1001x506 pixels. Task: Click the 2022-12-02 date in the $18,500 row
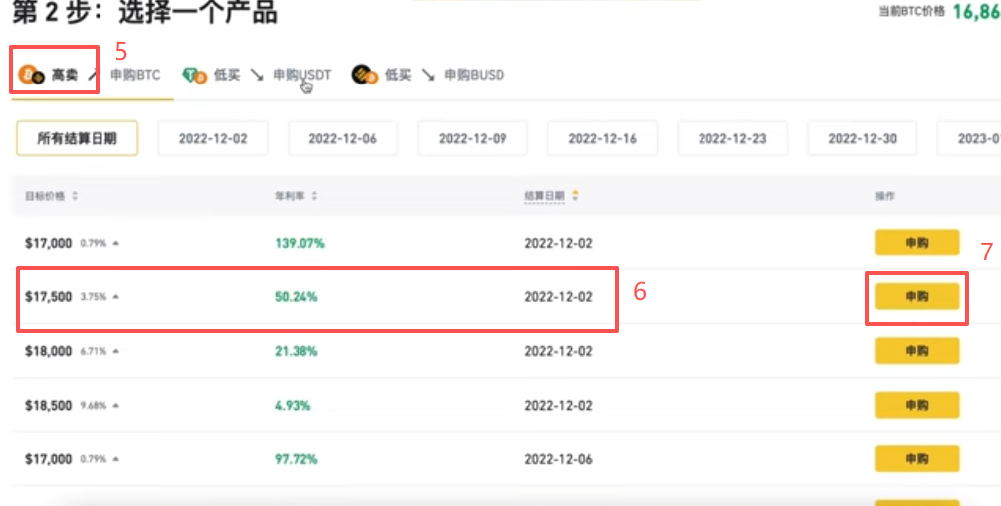(558, 406)
